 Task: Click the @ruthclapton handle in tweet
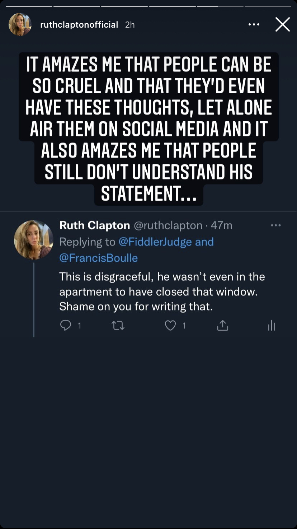point(168,225)
